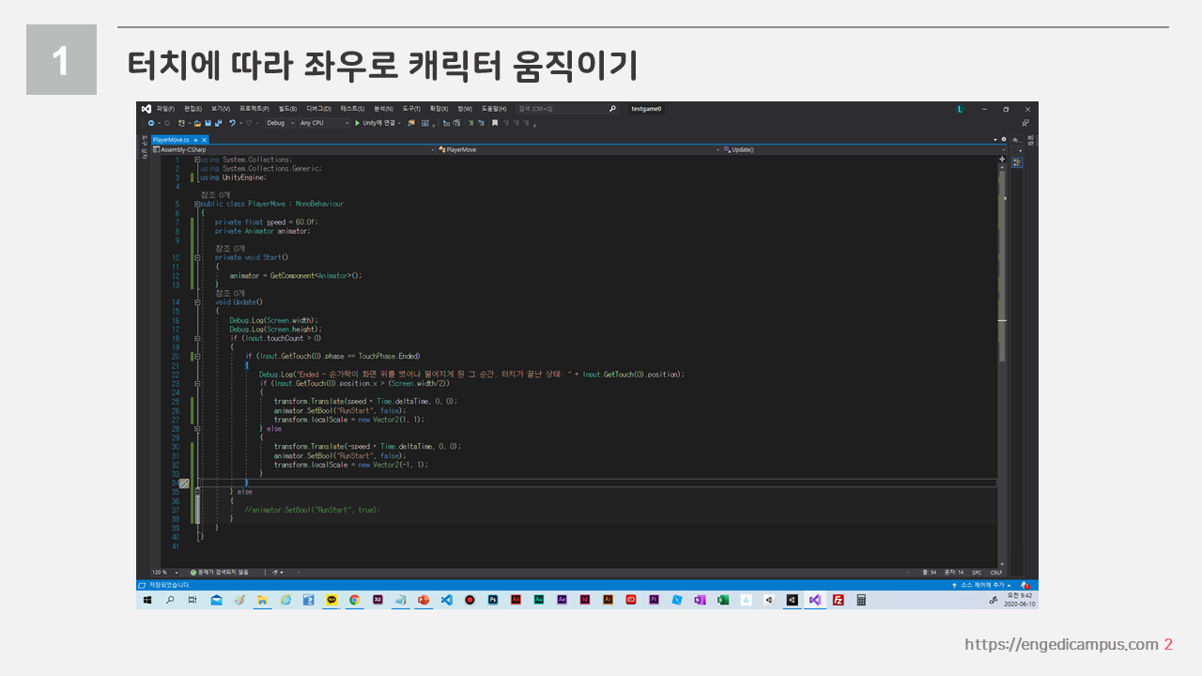Viewport: 1202px width, 676px height.
Task: Open Premiere Pro from the taskbar
Action: coord(655,600)
